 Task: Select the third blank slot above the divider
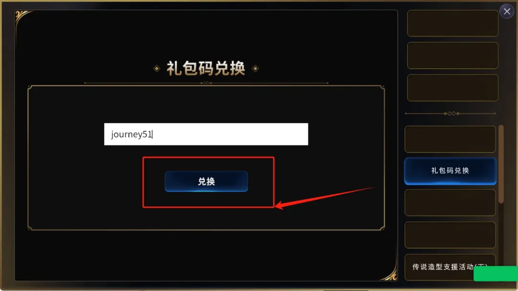coord(453,88)
